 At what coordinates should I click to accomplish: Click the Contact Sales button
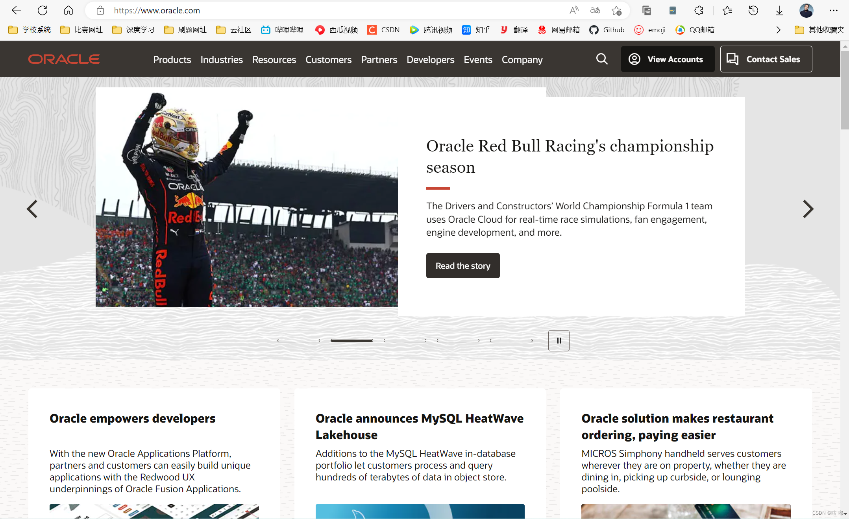pyautogui.click(x=766, y=59)
